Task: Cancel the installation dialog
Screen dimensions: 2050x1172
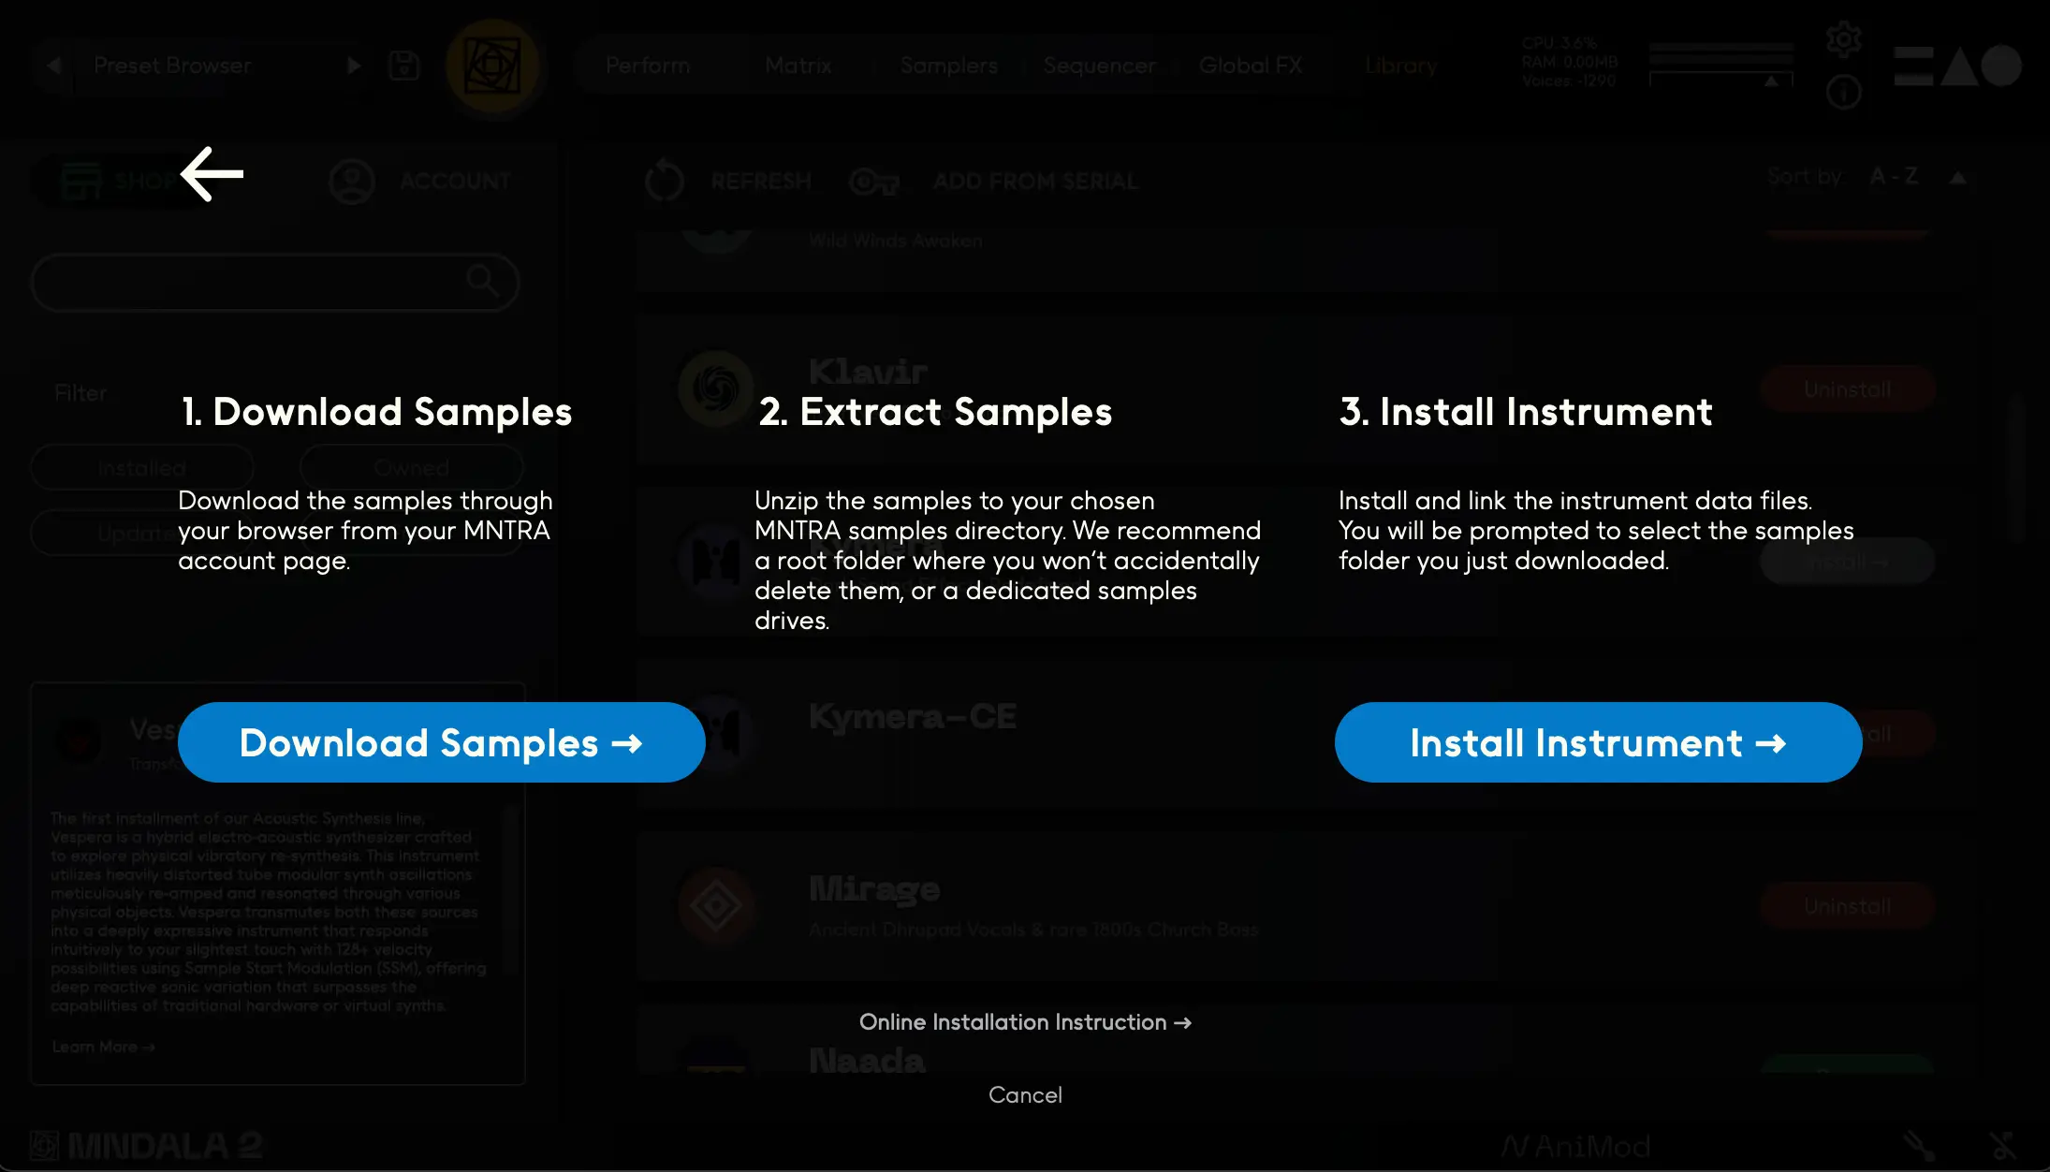Action: (1025, 1095)
